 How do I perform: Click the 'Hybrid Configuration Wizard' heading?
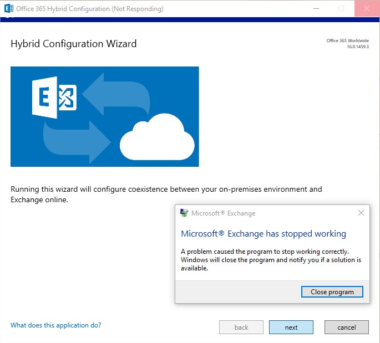point(74,44)
